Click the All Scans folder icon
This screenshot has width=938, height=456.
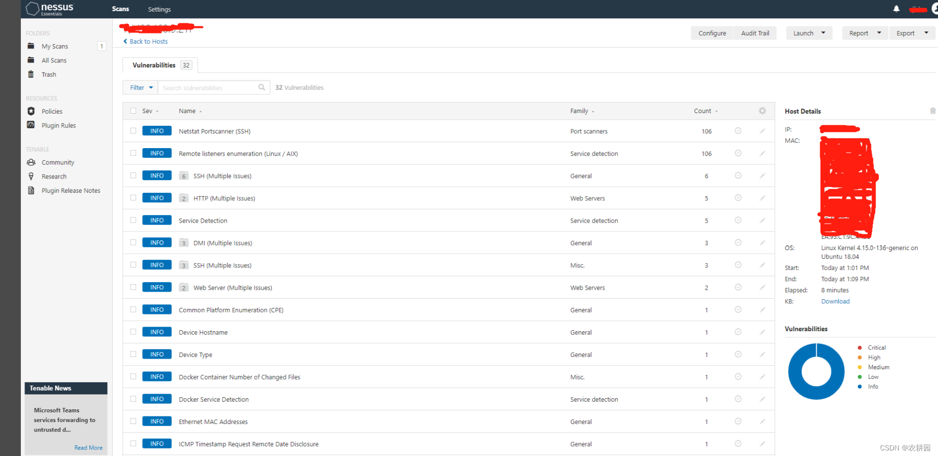point(31,60)
